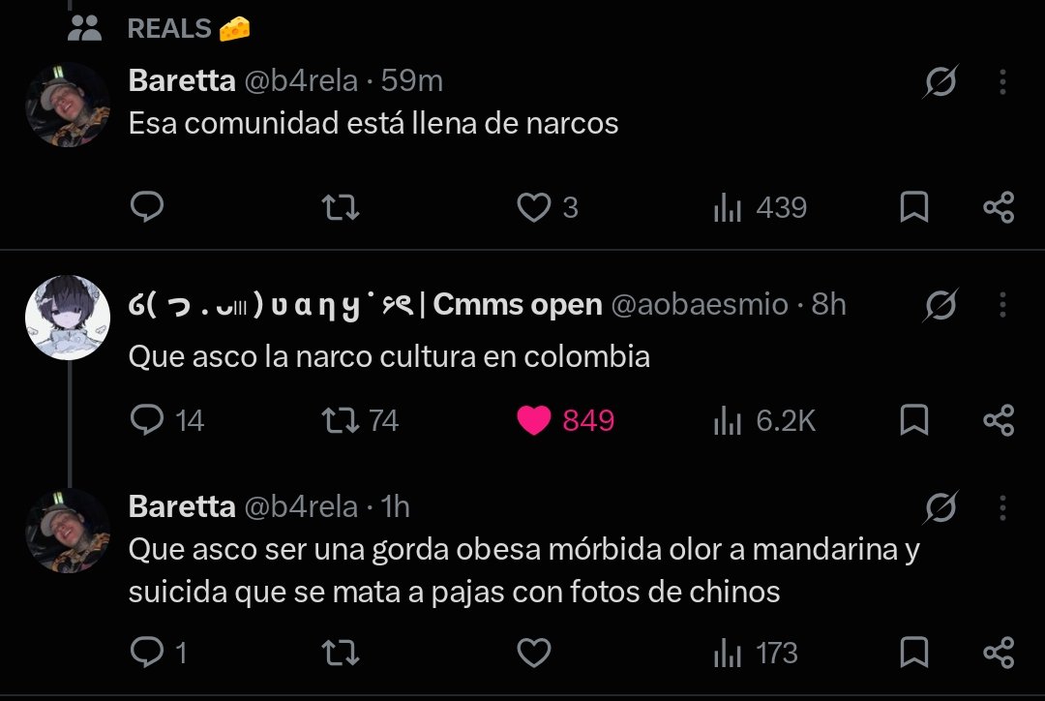Open more options on Baretta's 1h reply
1045x701 pixels.
[x=1002, y=507]
